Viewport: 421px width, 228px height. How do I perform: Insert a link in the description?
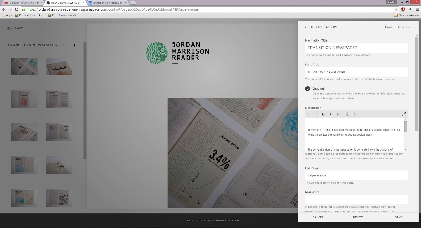tap(338, 114)
